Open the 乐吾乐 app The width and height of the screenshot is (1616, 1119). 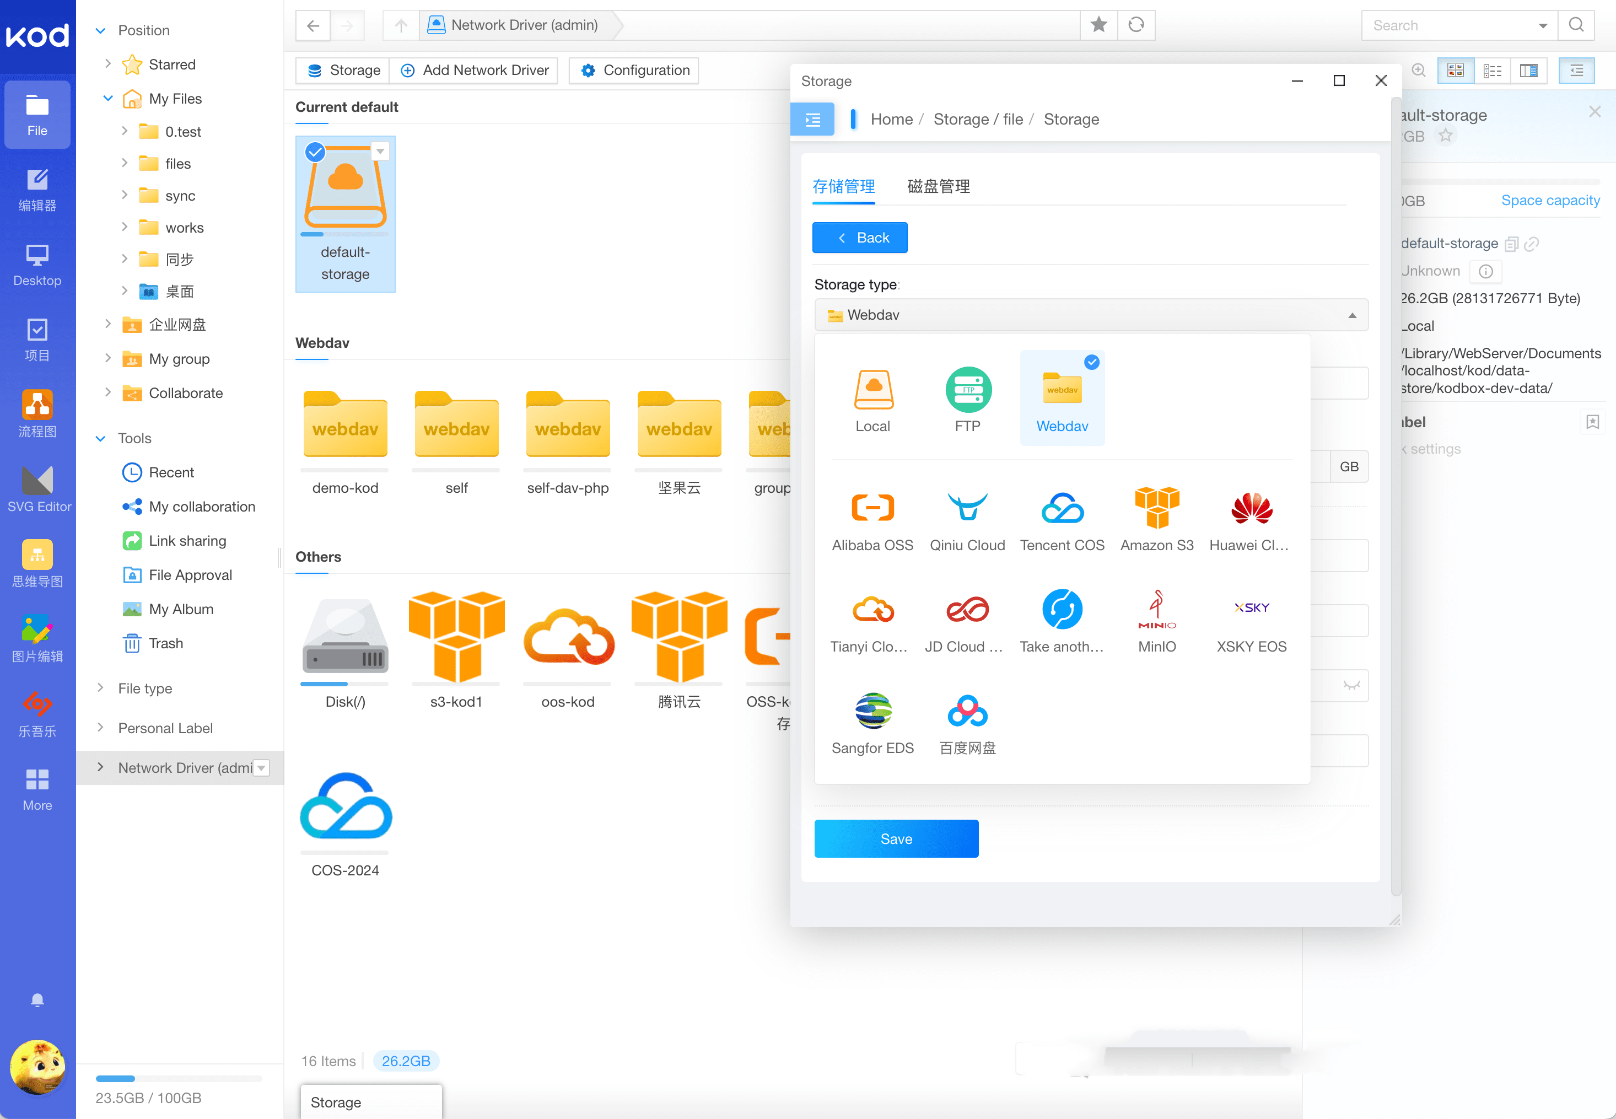37,714
